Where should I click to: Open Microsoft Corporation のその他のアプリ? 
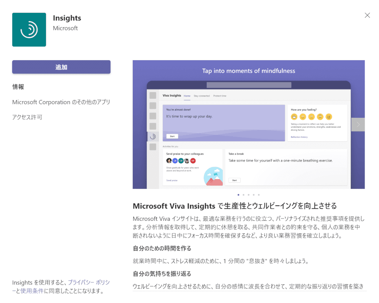click(x=61, y=102)
